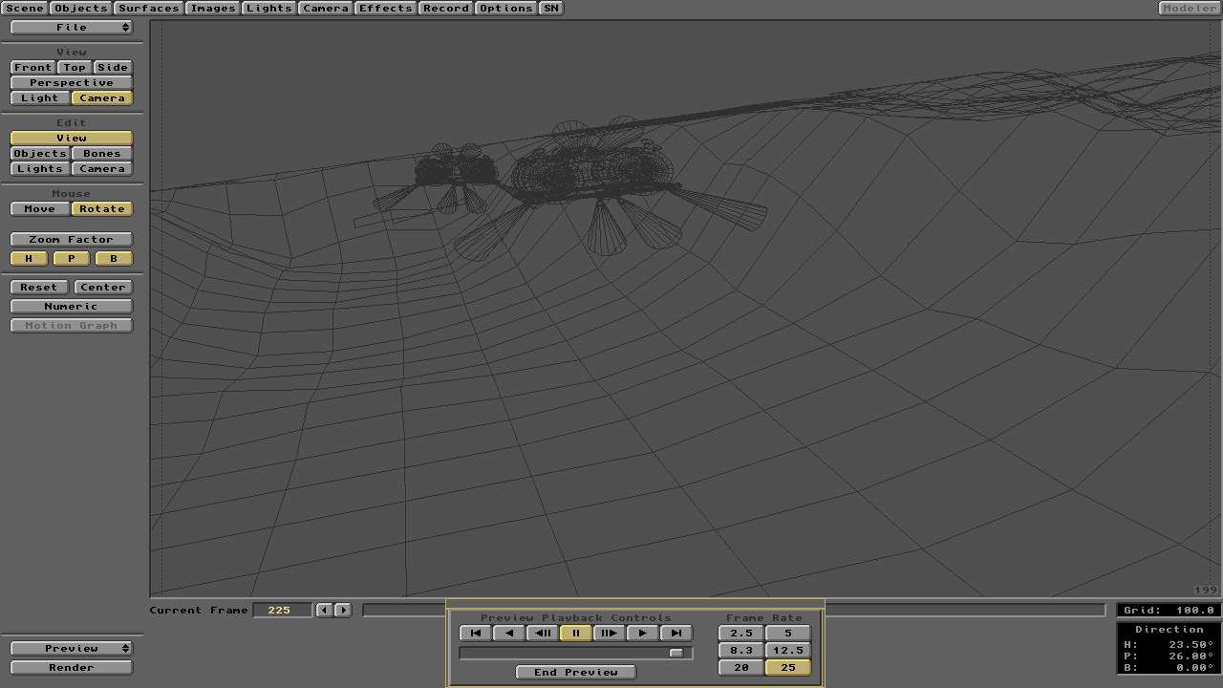Choose Rotate mouse mode
Screen dimensions: 1223x688
[x=102, y=208]
